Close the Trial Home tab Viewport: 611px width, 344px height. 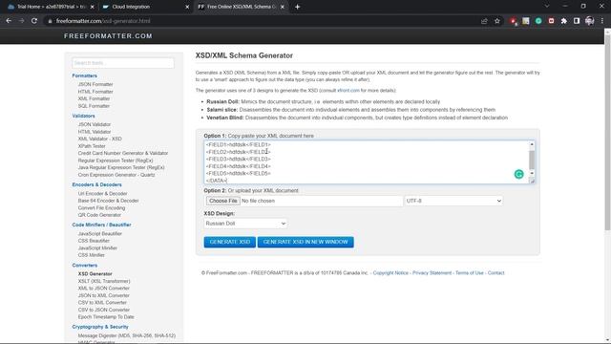coord(92,7)
